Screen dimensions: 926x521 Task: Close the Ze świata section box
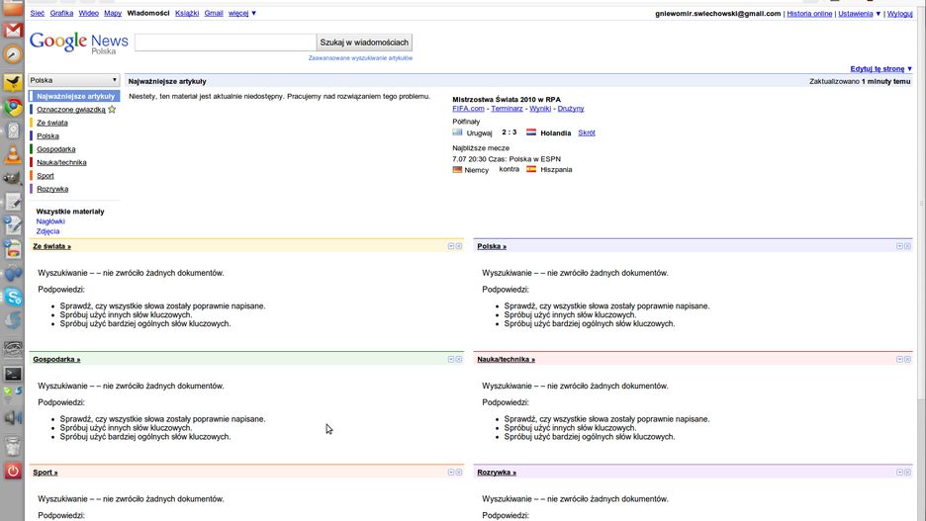459,246
